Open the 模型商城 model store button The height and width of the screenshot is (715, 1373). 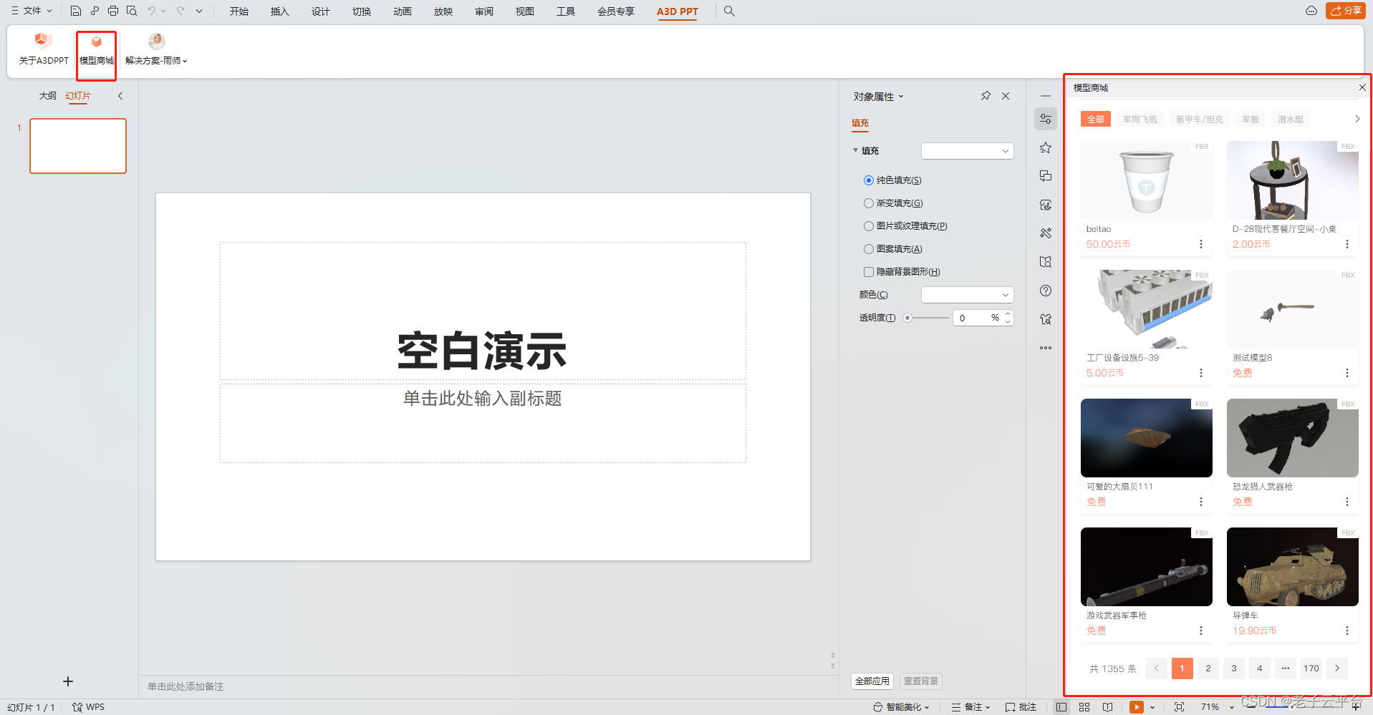(x=97, y=50)
